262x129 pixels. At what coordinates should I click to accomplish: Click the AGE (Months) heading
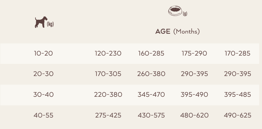click(177, 32)
